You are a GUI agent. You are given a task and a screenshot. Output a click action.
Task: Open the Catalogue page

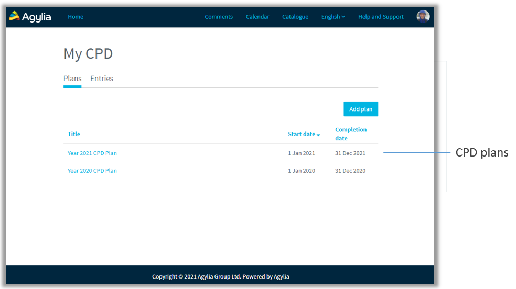click(x=295, y=17)
